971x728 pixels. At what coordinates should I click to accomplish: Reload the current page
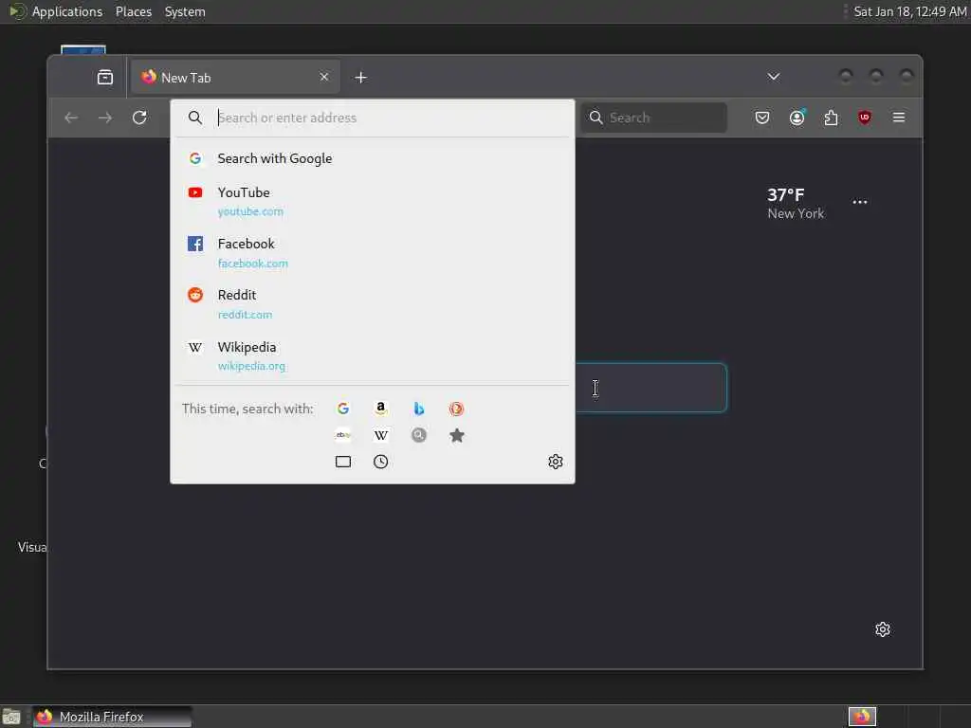(x=139, y=118)
